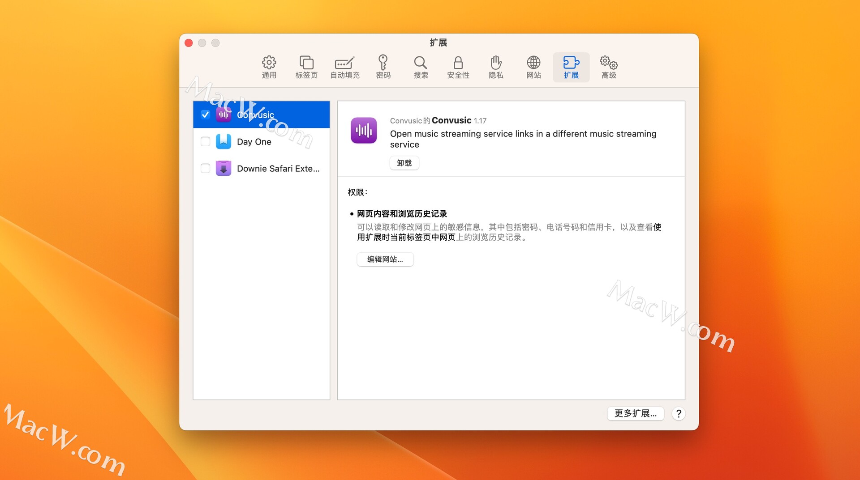Open the 通用 general preferences tab
The height and width of the screenshot is (480, 860).
click(269, 67)
